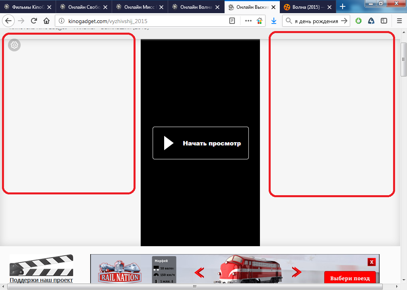This screenshot has height=290, width=407.
Task: Close the Онлайн Волна tab
Action: [217, 7]
